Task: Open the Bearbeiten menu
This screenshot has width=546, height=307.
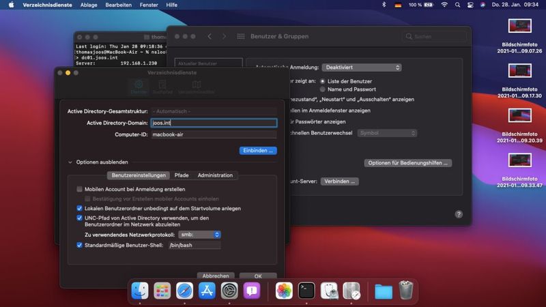Action: (x=118, y=5)
